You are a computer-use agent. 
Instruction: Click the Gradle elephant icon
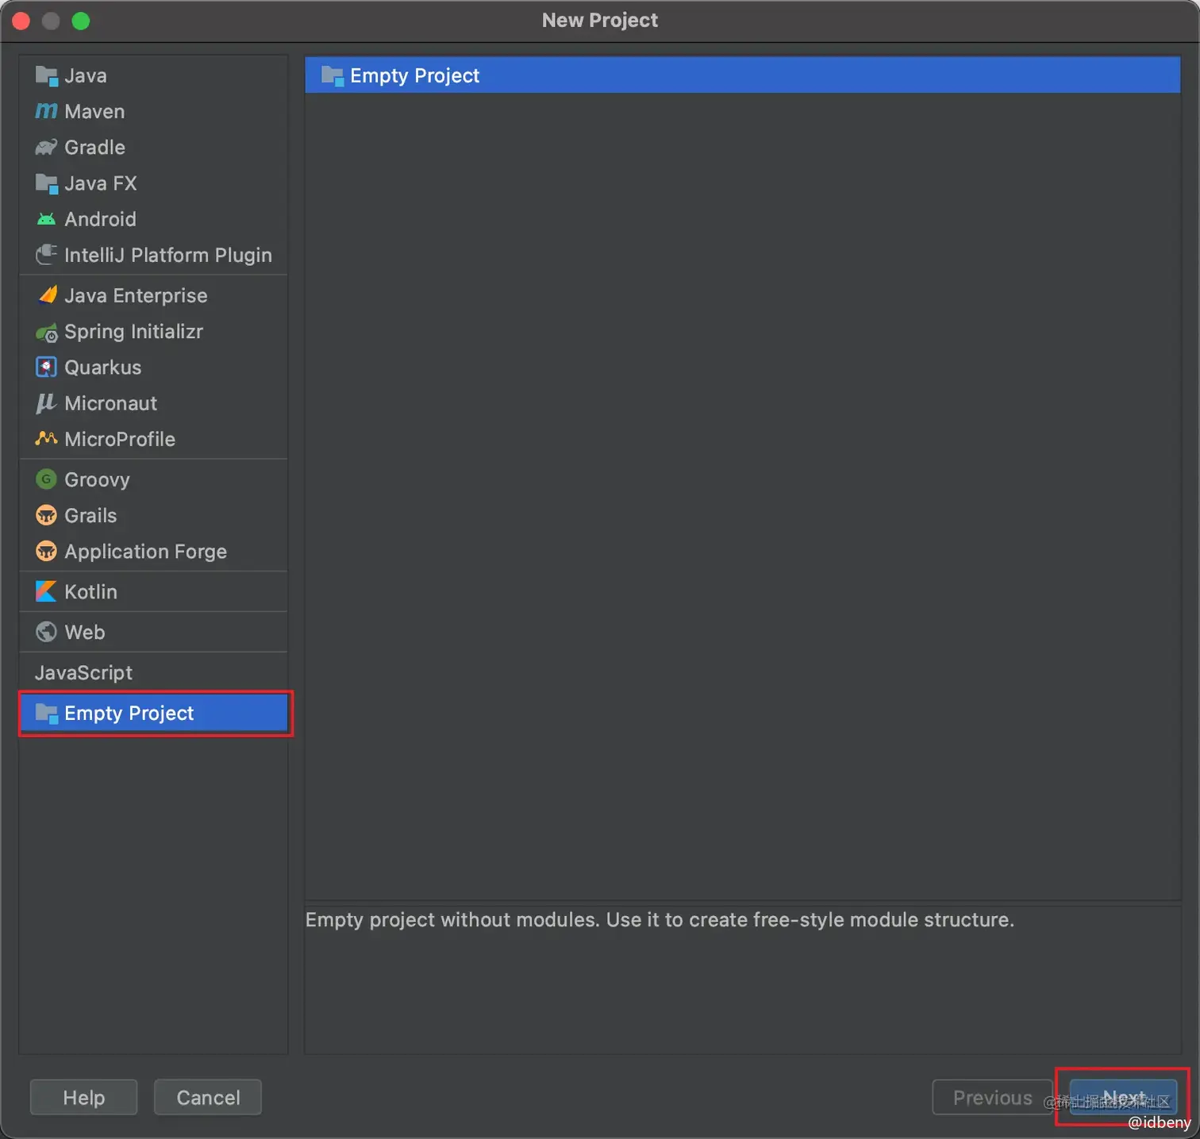(x=47, y=148)
